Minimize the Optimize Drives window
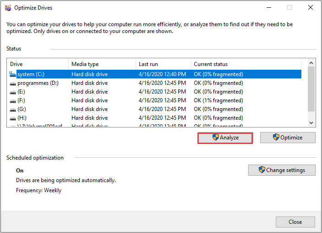 [269, 8]
